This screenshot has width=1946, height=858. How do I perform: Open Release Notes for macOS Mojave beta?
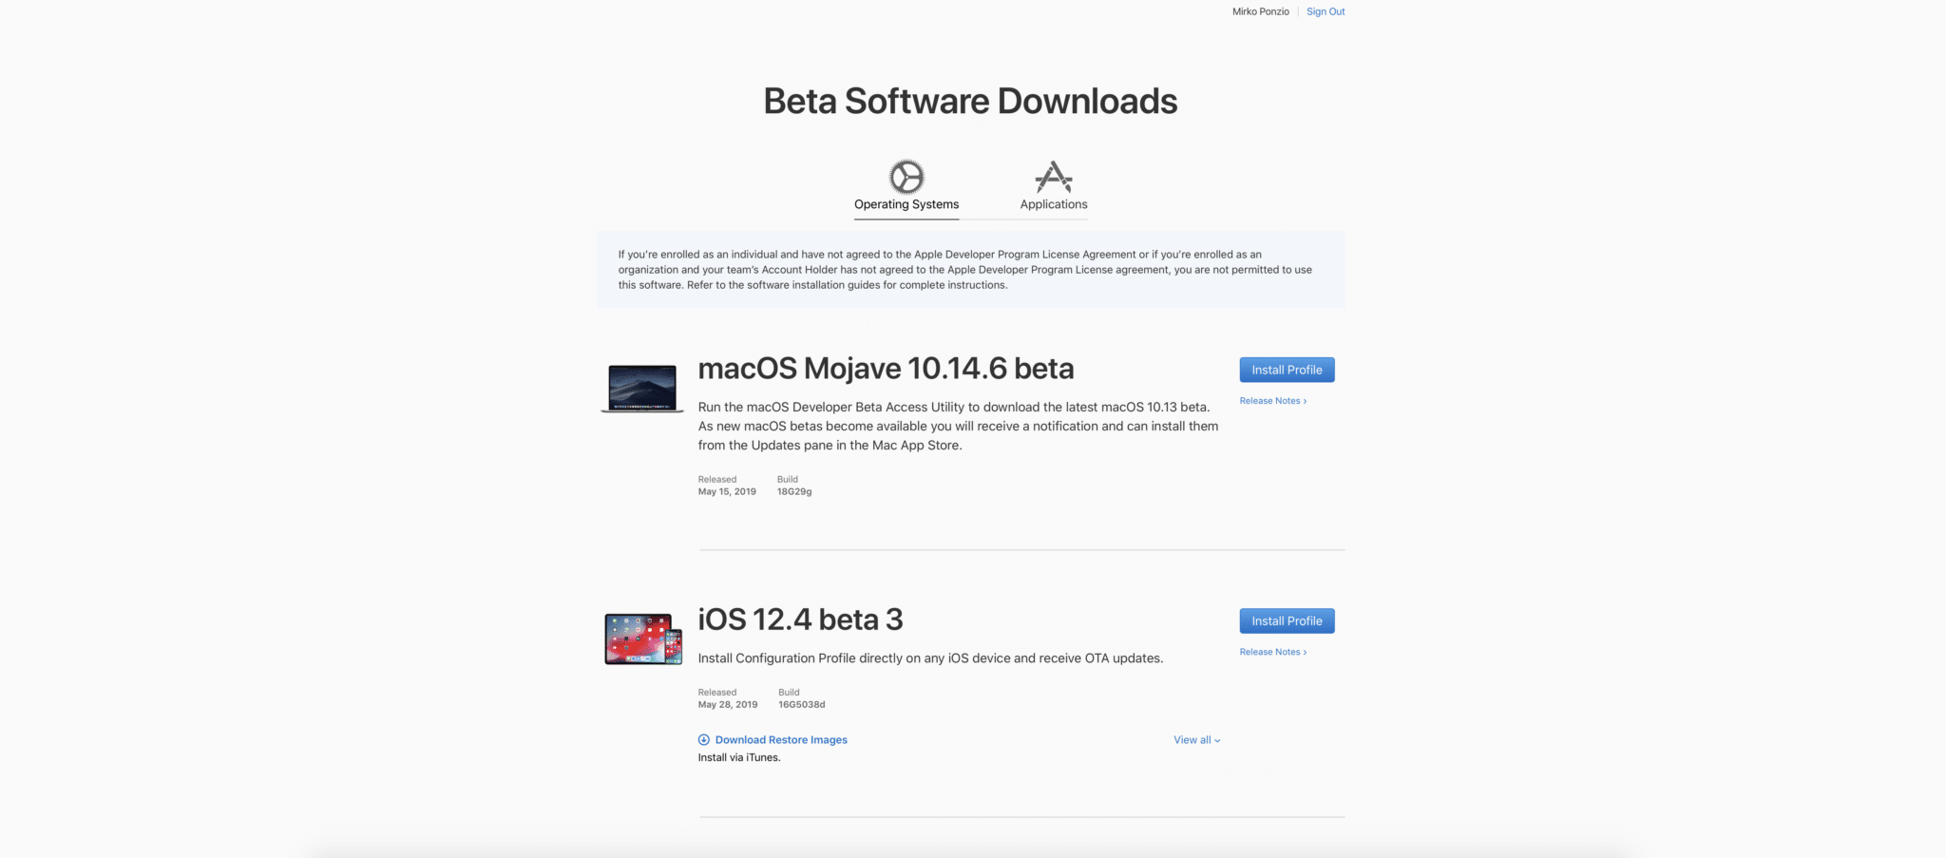pyautogui.click(x=1273, y=401)
